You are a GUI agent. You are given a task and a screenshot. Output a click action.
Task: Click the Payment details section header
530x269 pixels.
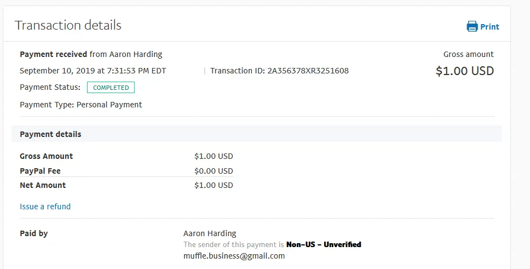tap(50, 134)
